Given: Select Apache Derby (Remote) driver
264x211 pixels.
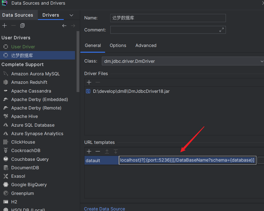Looking at the screenshot, I should click(x=37, y=108).
